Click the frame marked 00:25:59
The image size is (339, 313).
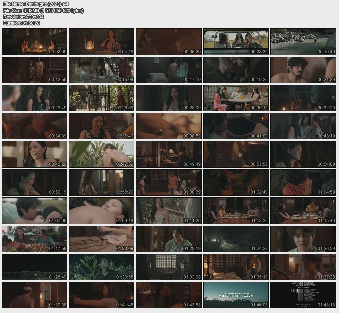pyautogui.click(x=102, y=98)
